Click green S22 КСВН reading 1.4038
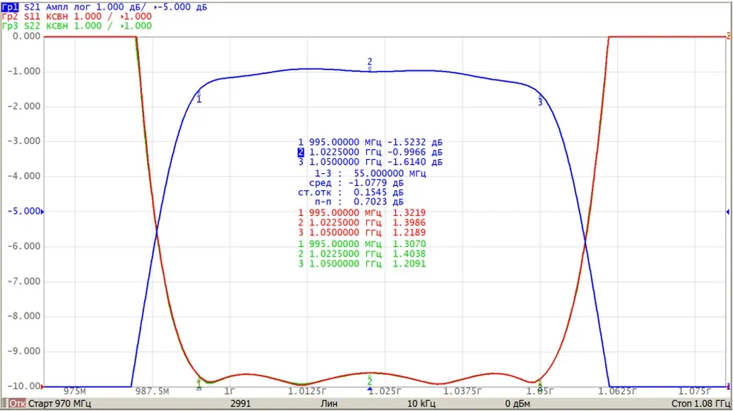 (x=409, y=254)
